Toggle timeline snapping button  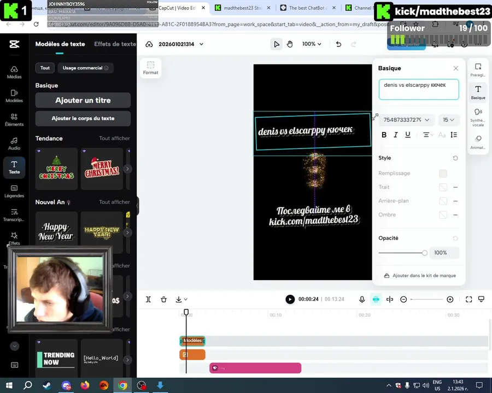tap(376, 299)
